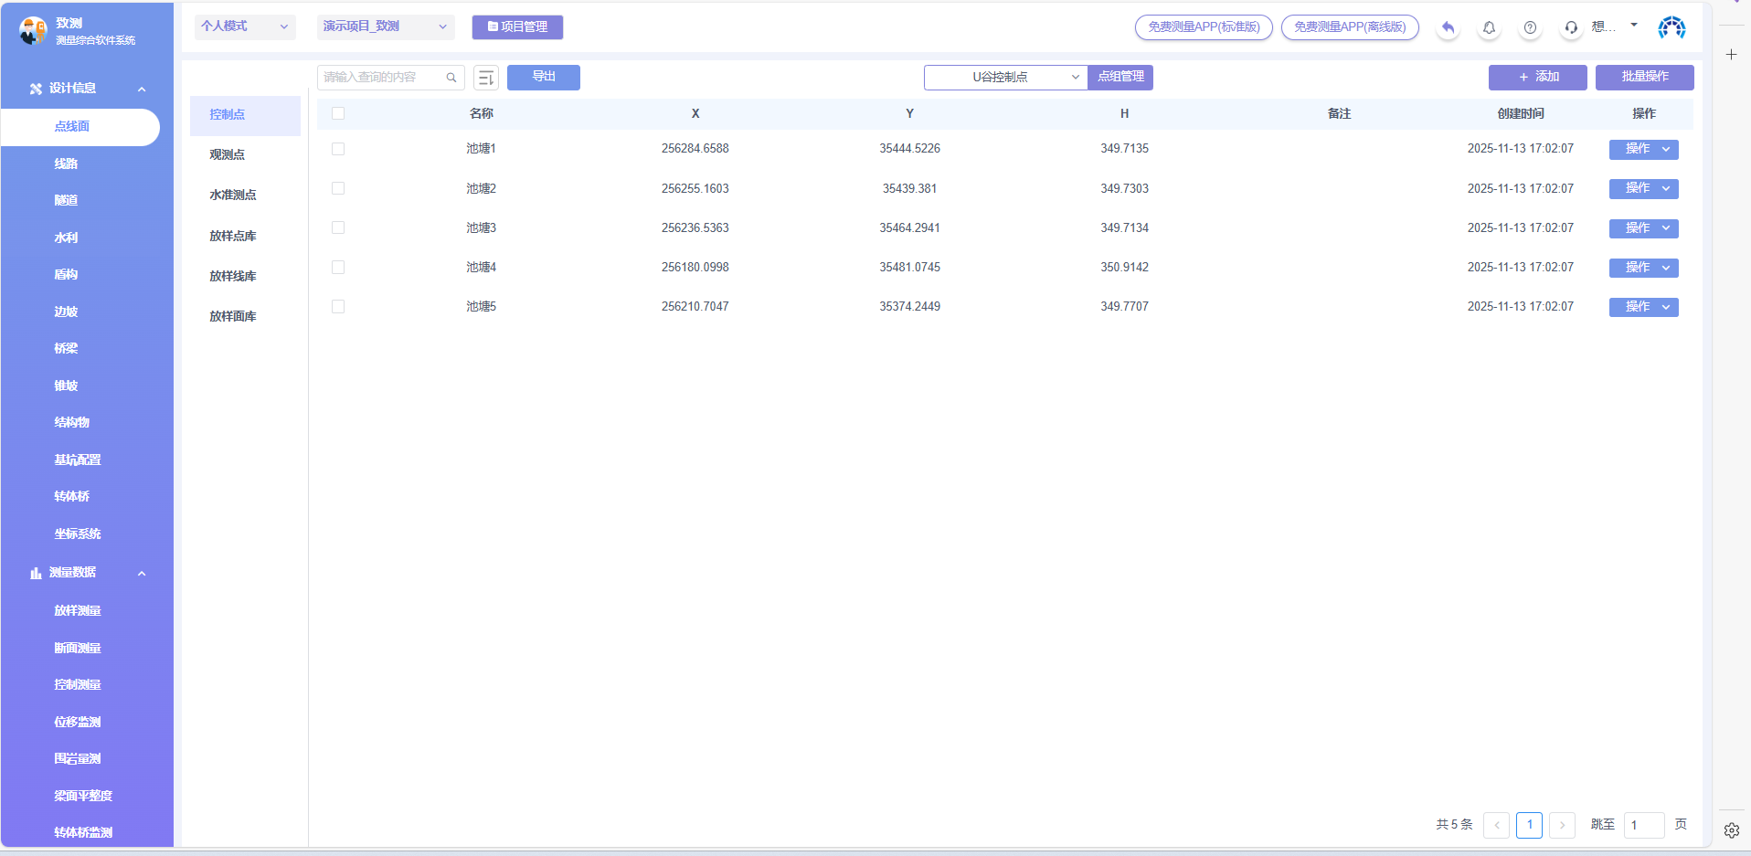Click the page jump number input field

1643,825
